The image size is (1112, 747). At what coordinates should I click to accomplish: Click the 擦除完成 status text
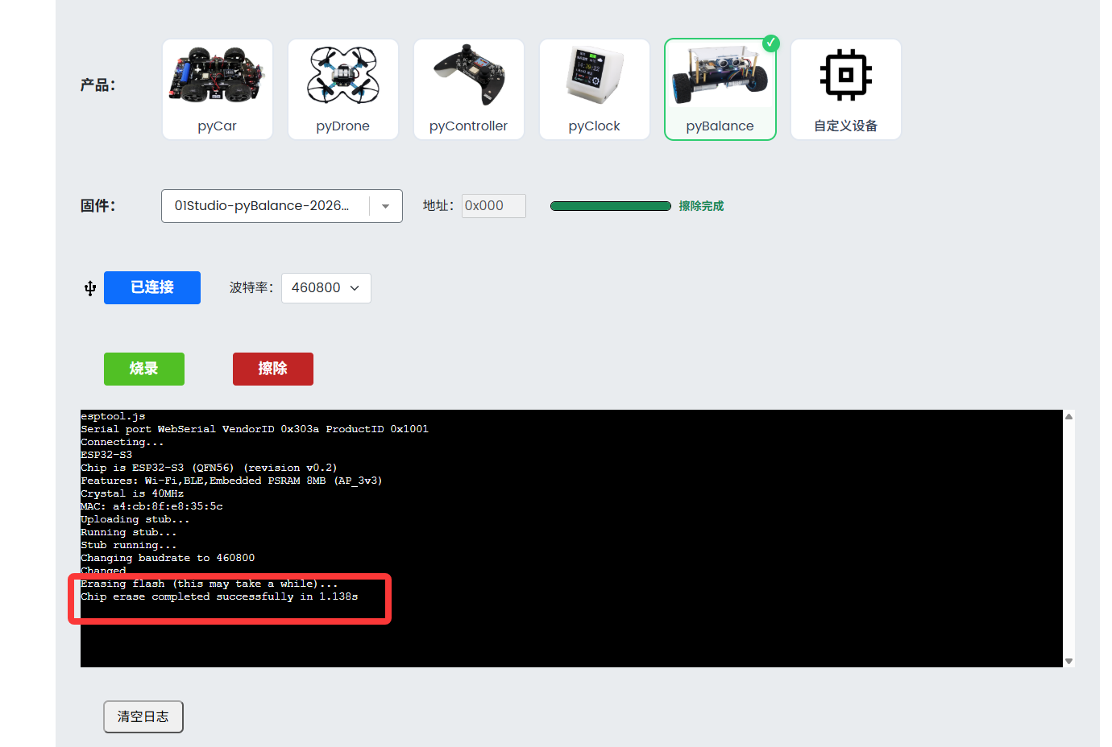pyautogui.click(x=701, y=206)
